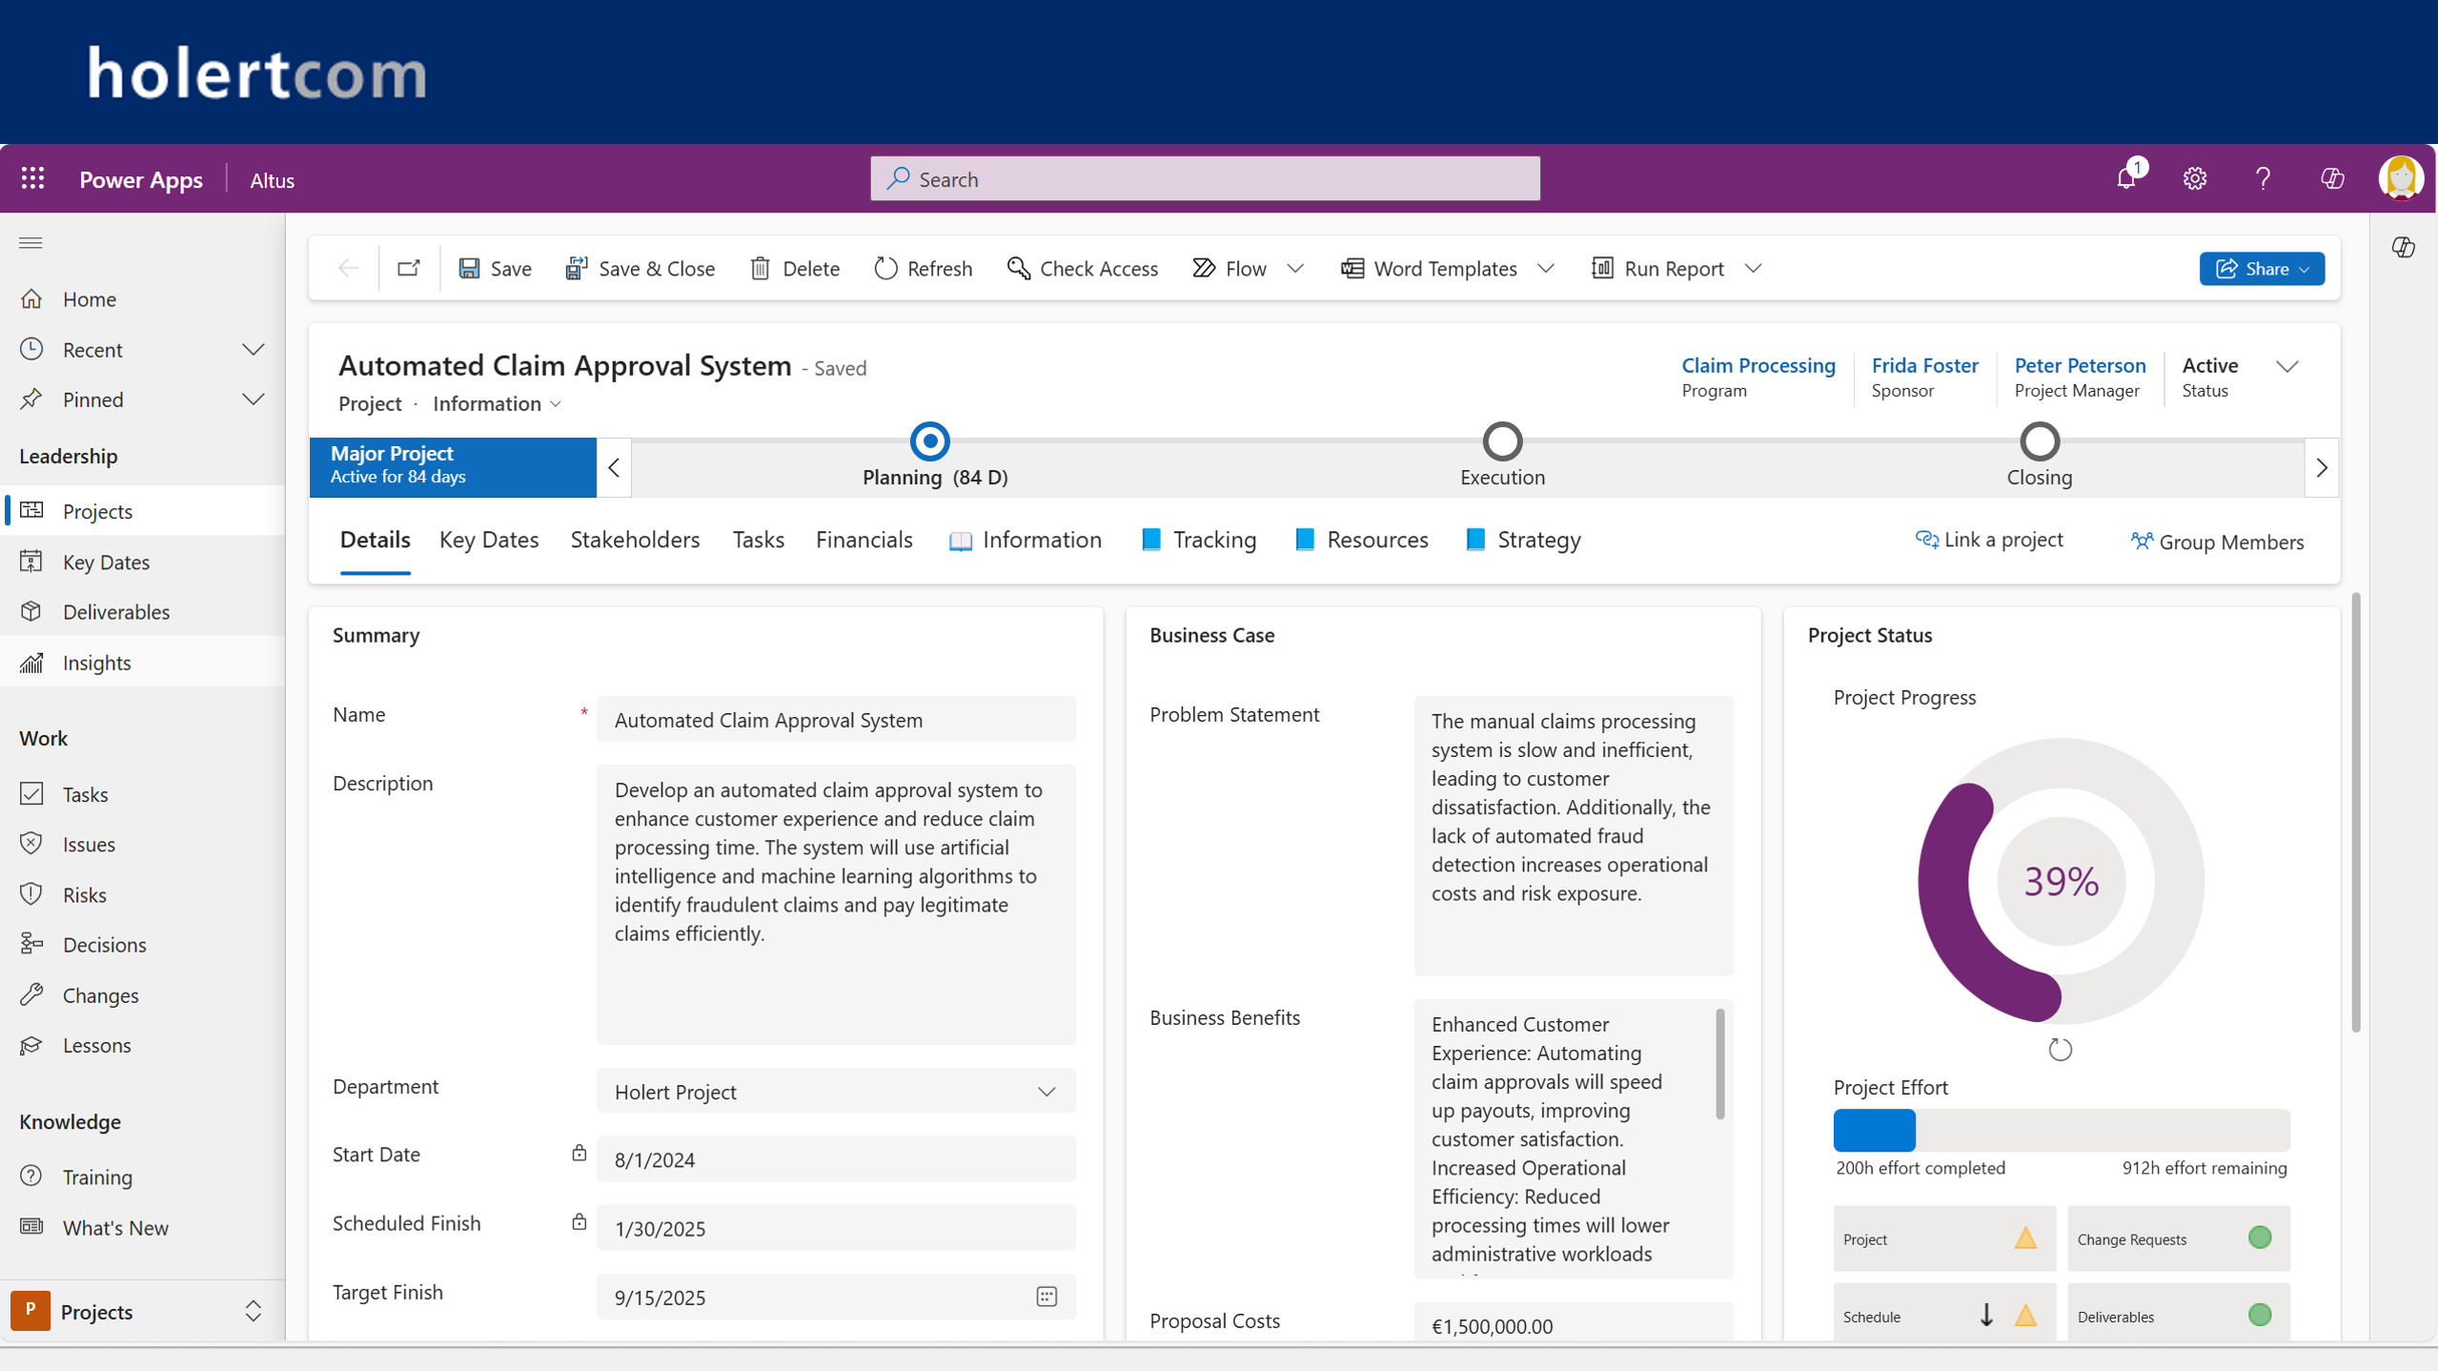Open Tasks in the Work section
Image resolution: width=2438 pixels, height=1371 pixels.
click(143, 794)
